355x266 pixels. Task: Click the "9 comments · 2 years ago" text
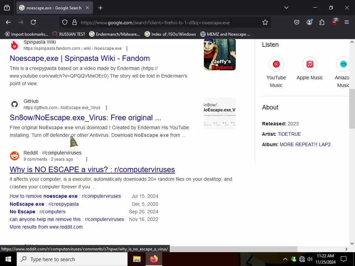[x=48, y=159]
